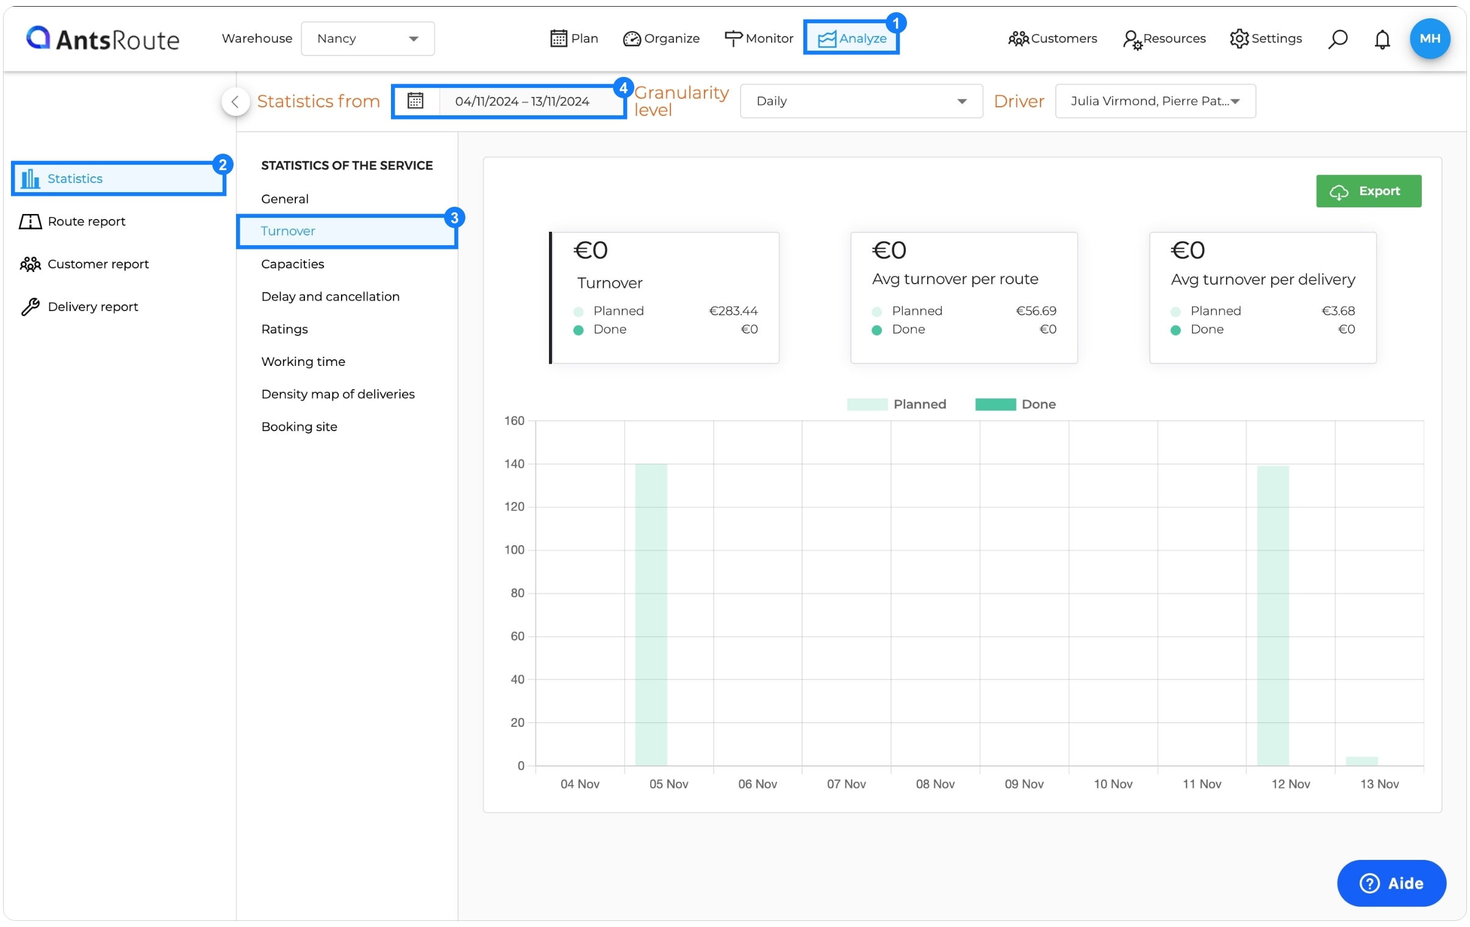
Task: Click the green Export button
Action: pyautogui.click(x=1368, y=191)
